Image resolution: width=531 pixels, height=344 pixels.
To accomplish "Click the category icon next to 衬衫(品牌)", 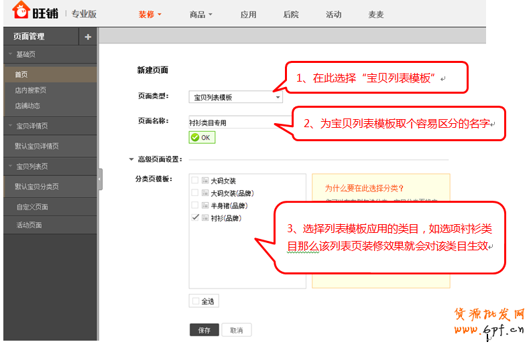I will coord(205,218).
